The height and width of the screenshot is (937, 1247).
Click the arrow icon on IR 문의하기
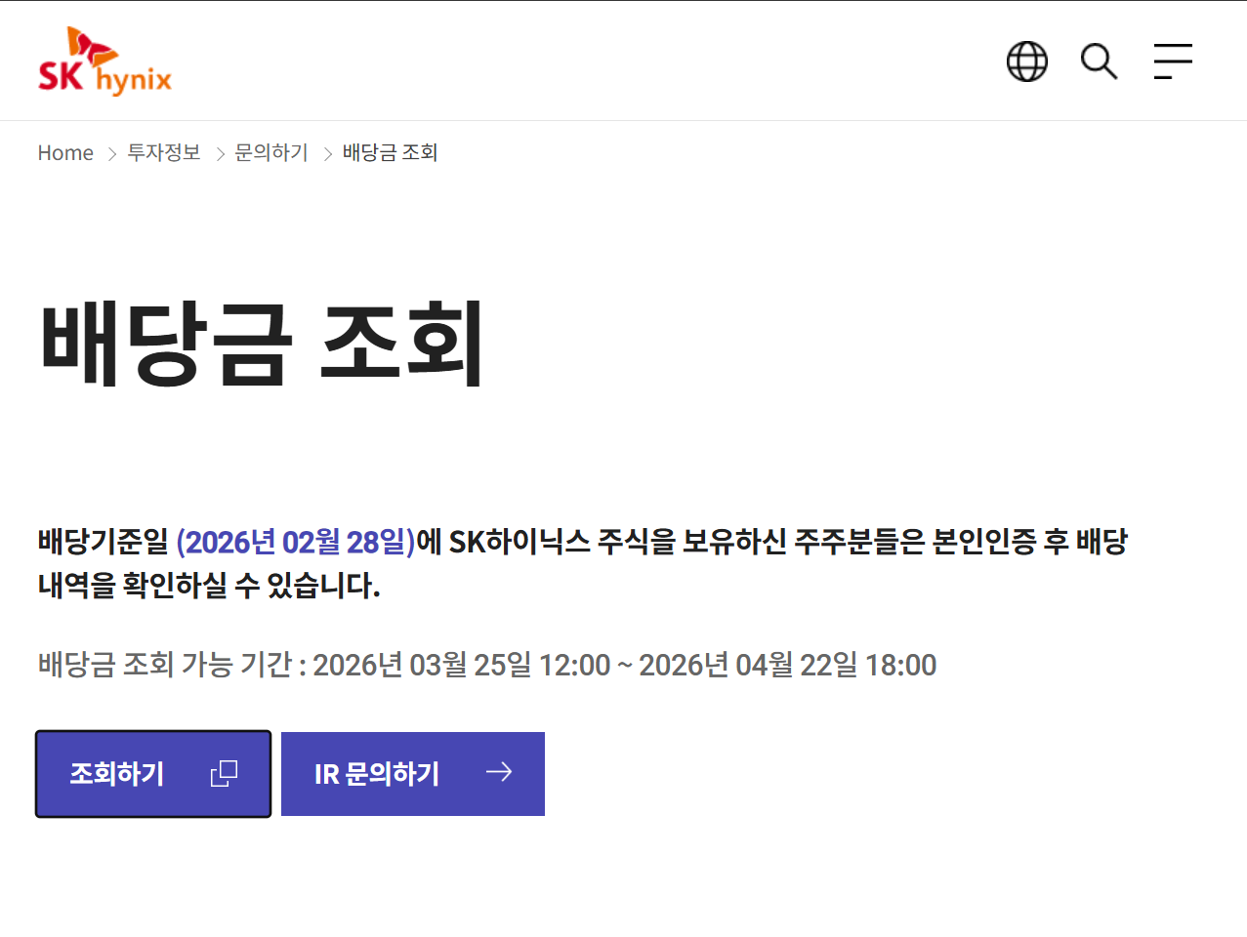[x=499, y=772]
